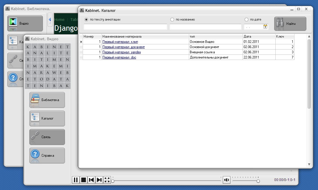Mute the player audio

click(x=227, y=180)
